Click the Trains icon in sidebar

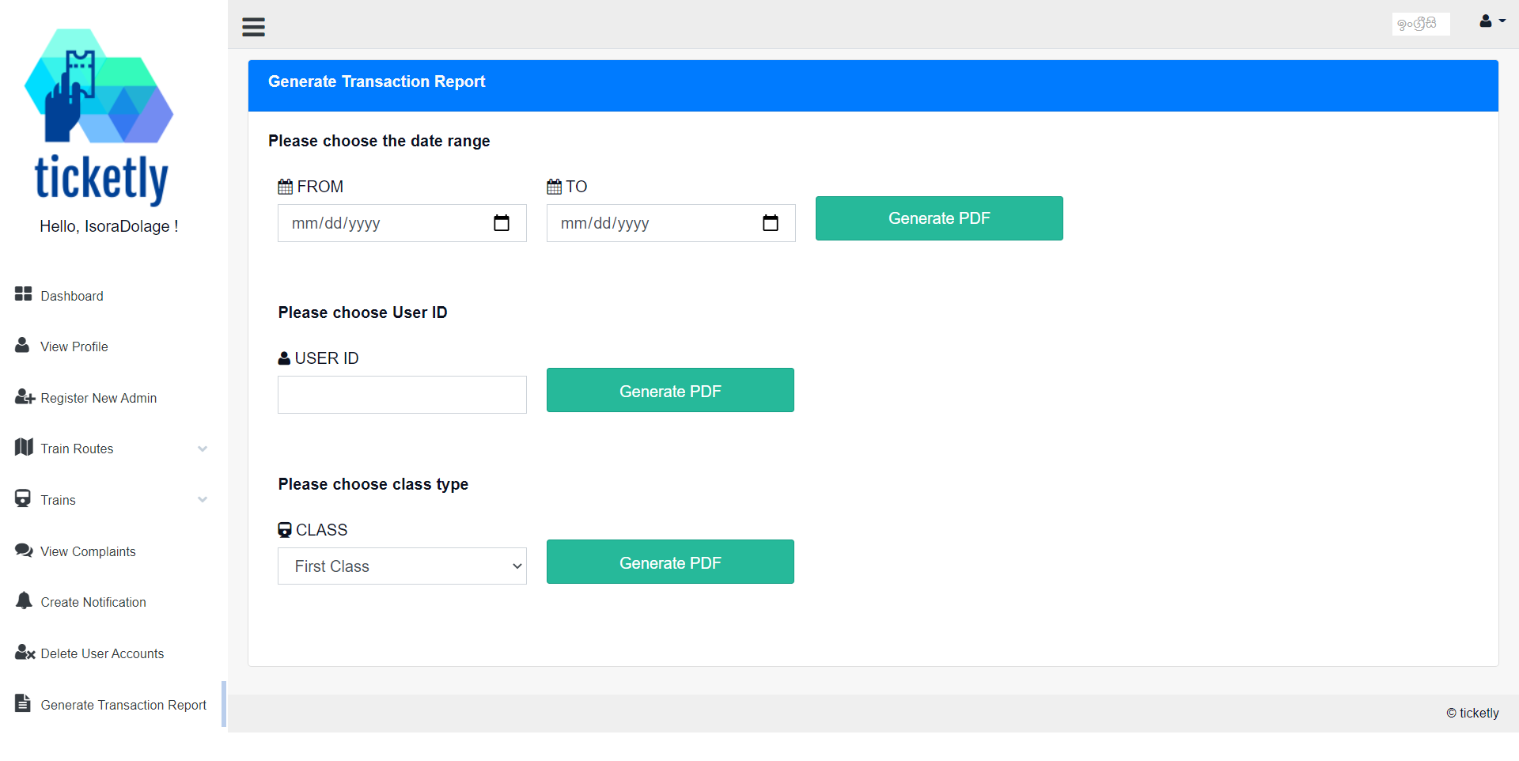(23, 498)
